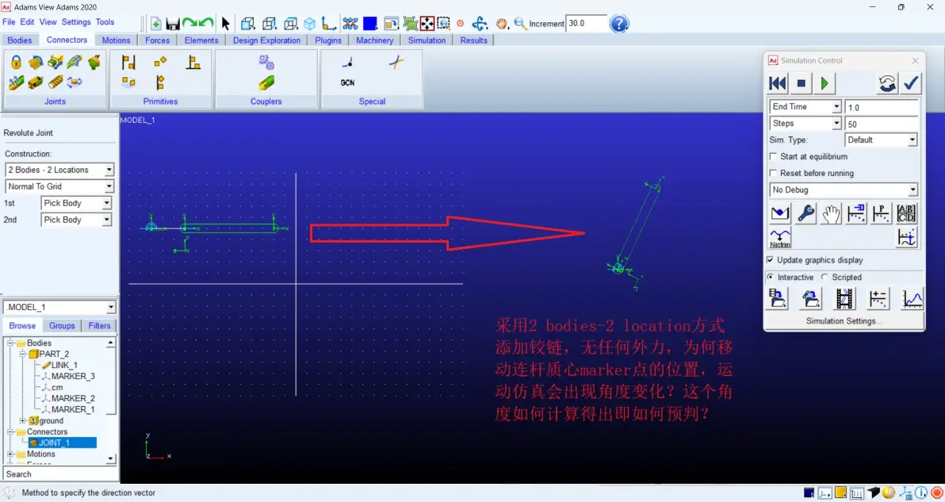The width and height of the screenshot is (945, 502).
Task: Click the blue help question mark
Action: [x=619, y=24]
